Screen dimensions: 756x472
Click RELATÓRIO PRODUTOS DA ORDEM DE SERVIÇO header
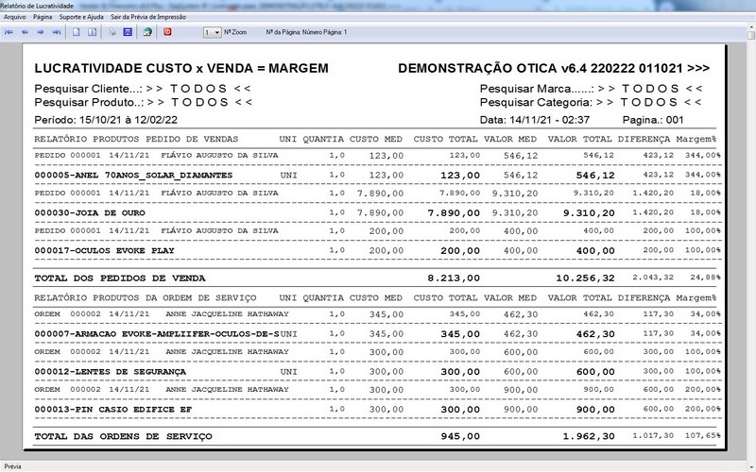pyautogui.click(x=146, y=297)
